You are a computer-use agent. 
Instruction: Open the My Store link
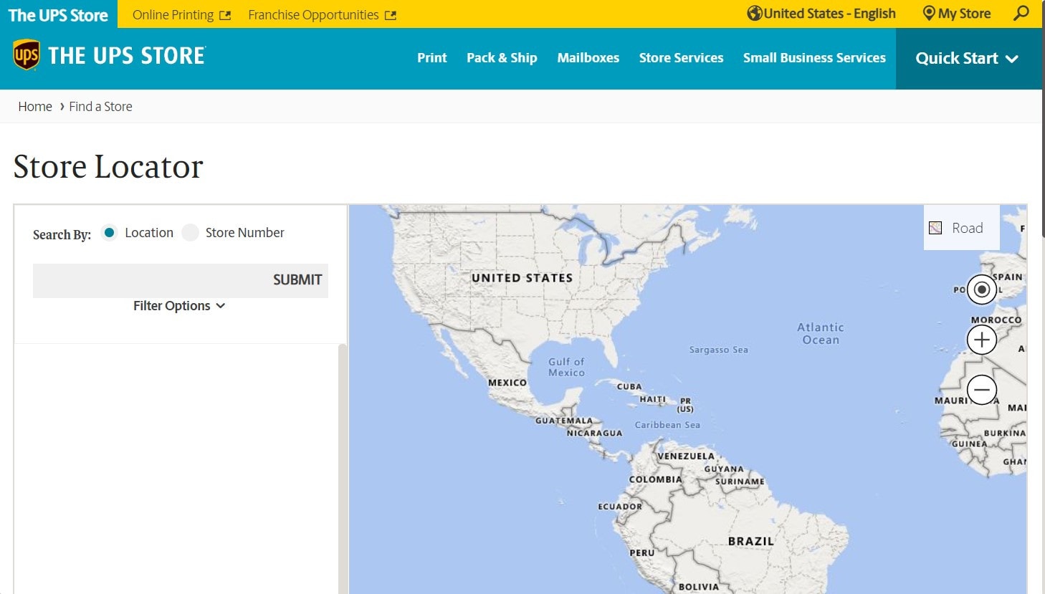point(964,14)
